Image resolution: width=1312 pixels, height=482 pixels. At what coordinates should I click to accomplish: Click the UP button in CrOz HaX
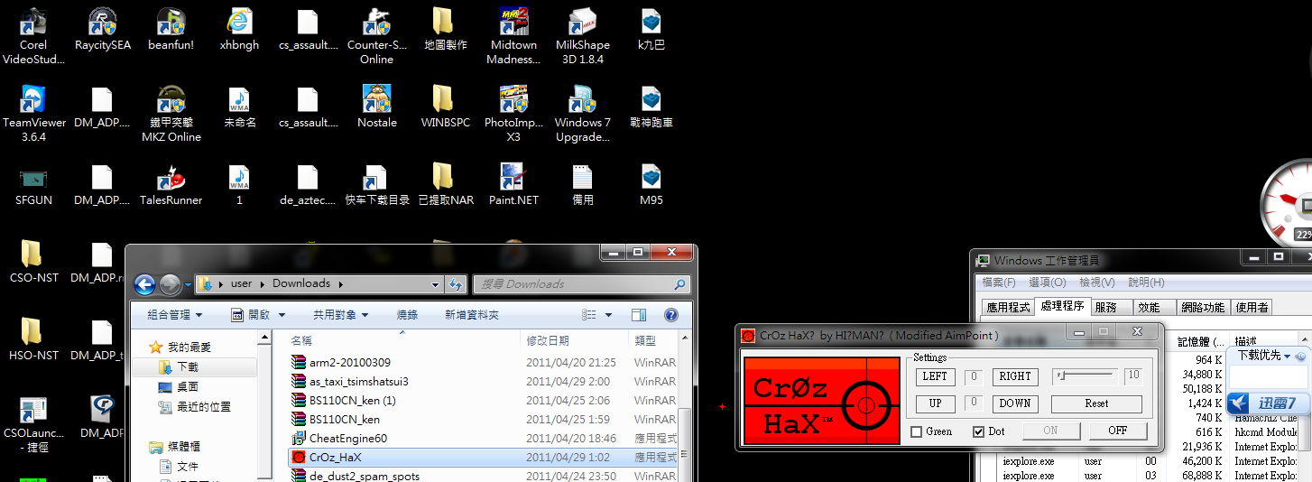pyautogui.click(x=935, y=403)
